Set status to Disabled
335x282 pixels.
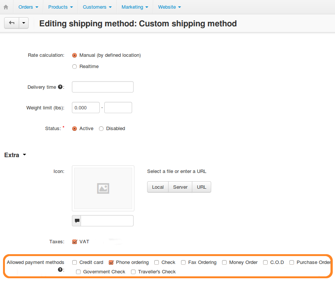point(101,129)
